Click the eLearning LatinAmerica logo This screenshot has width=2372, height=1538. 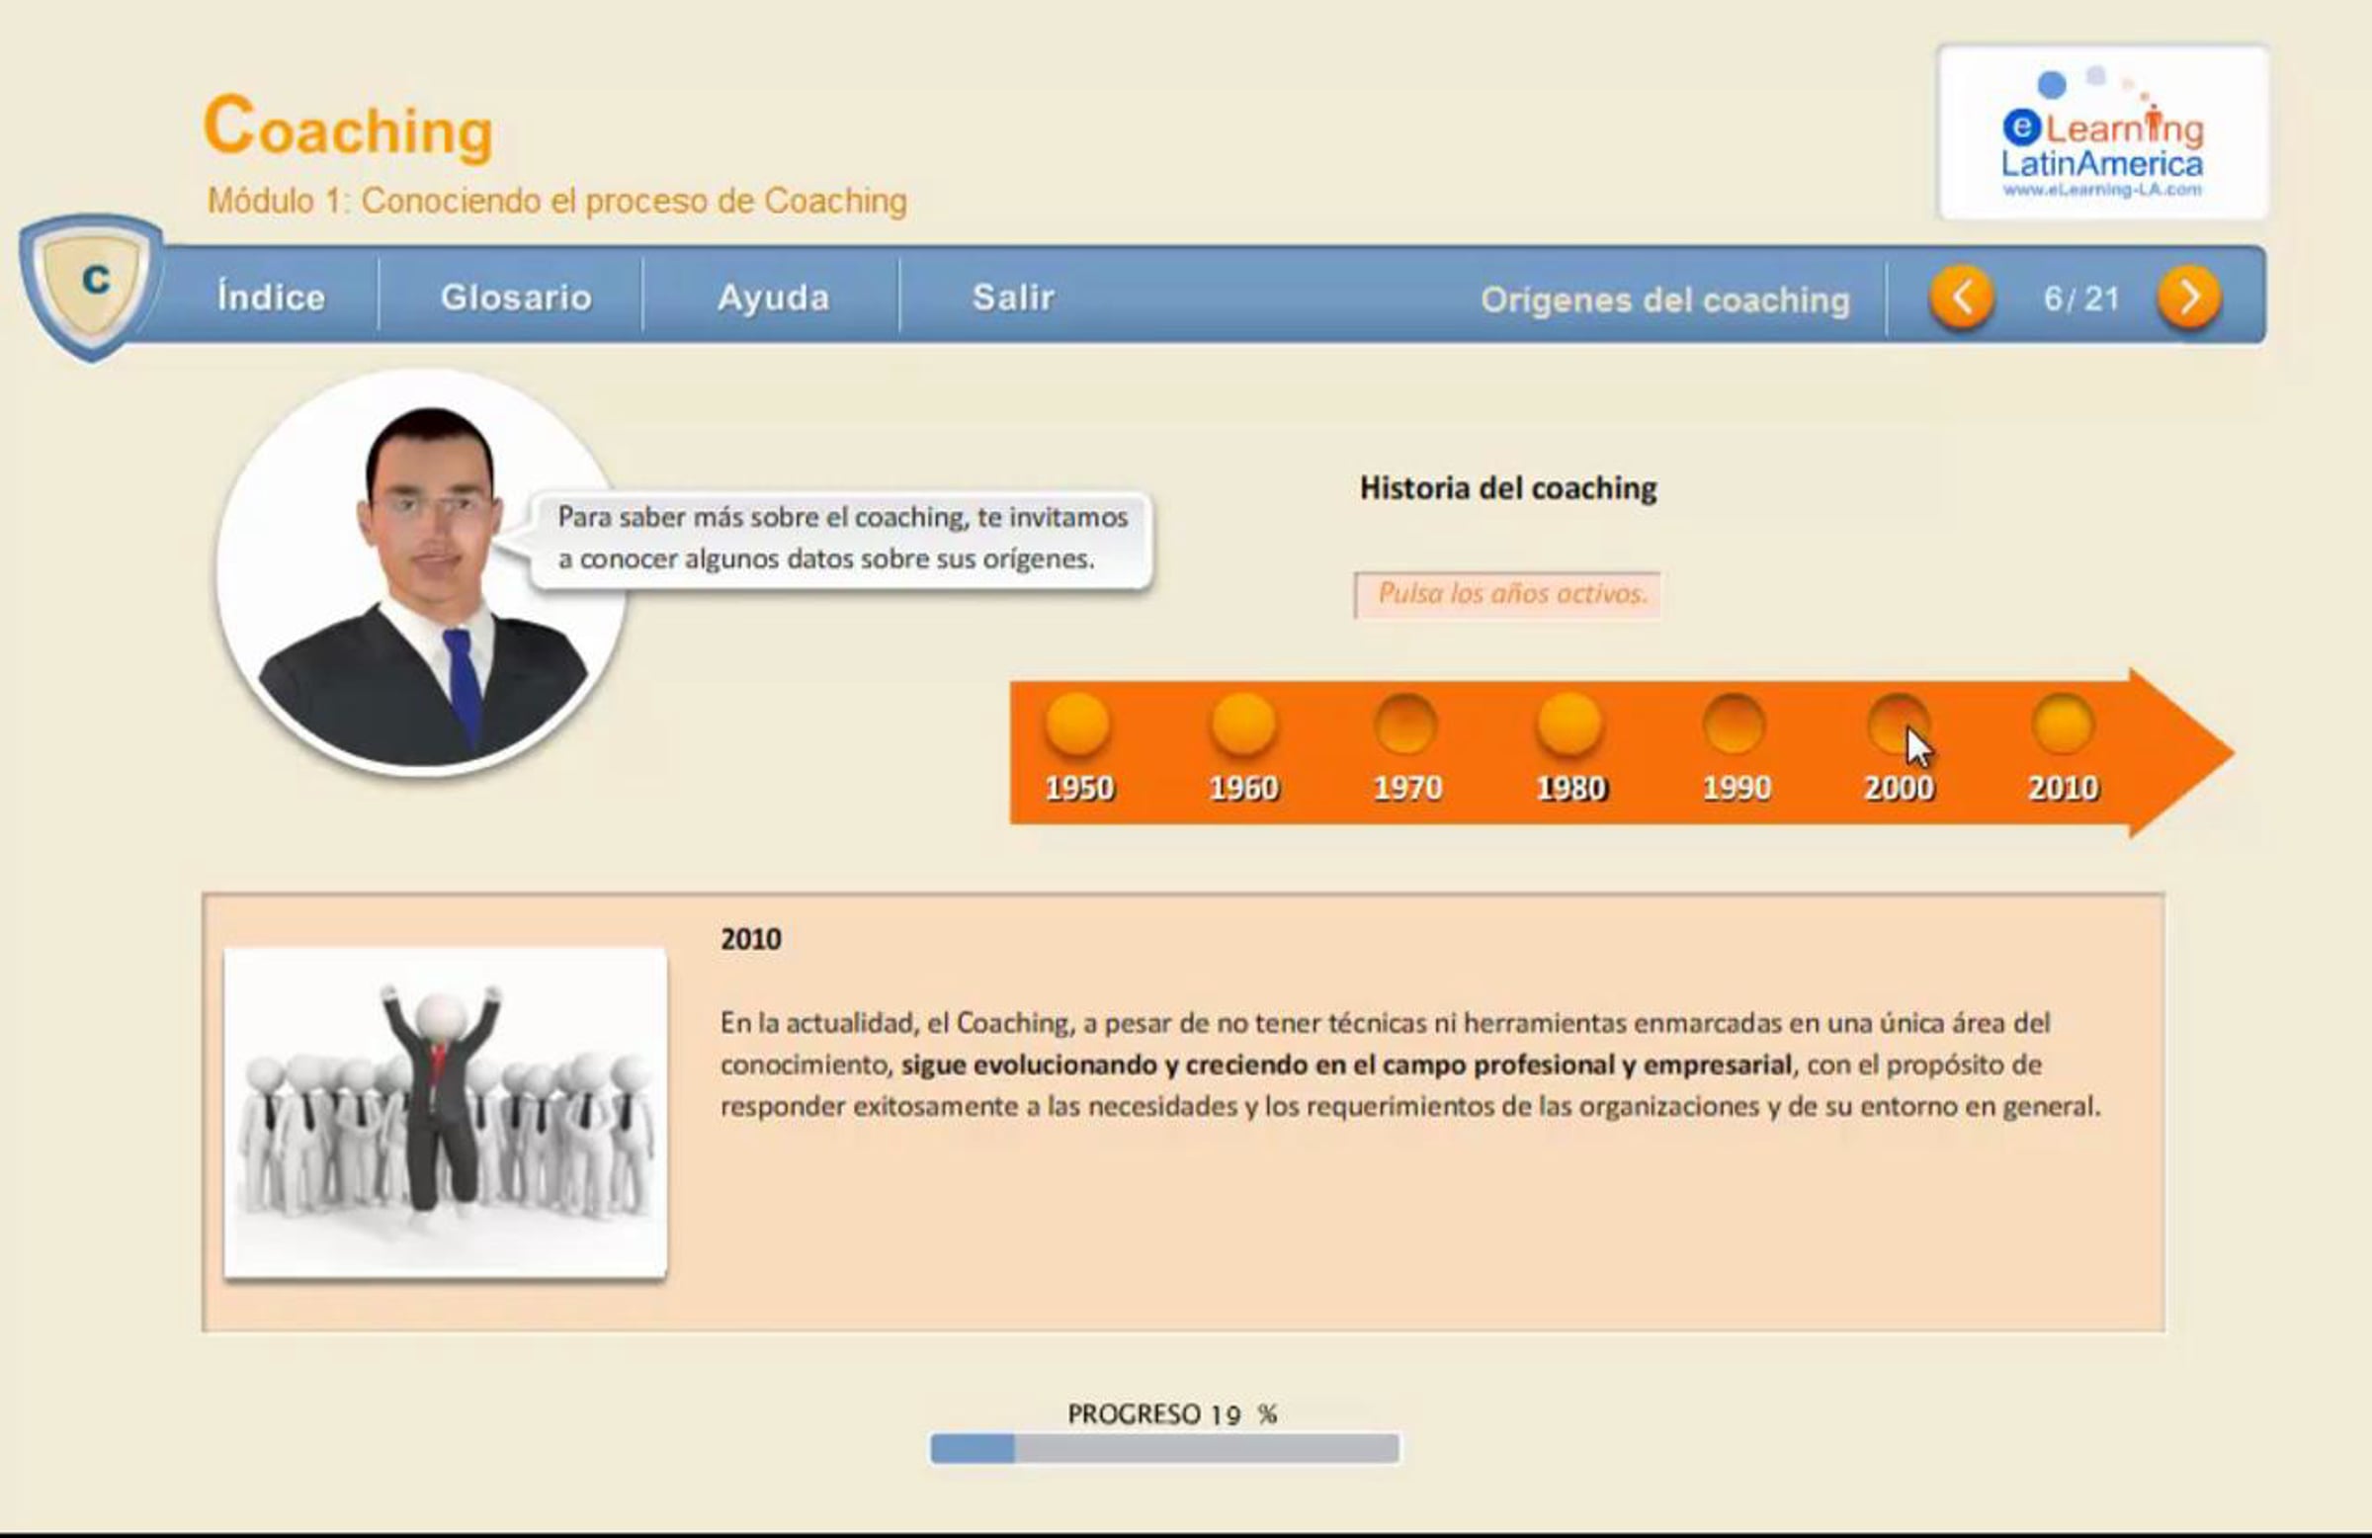(x=2103, y=133)
